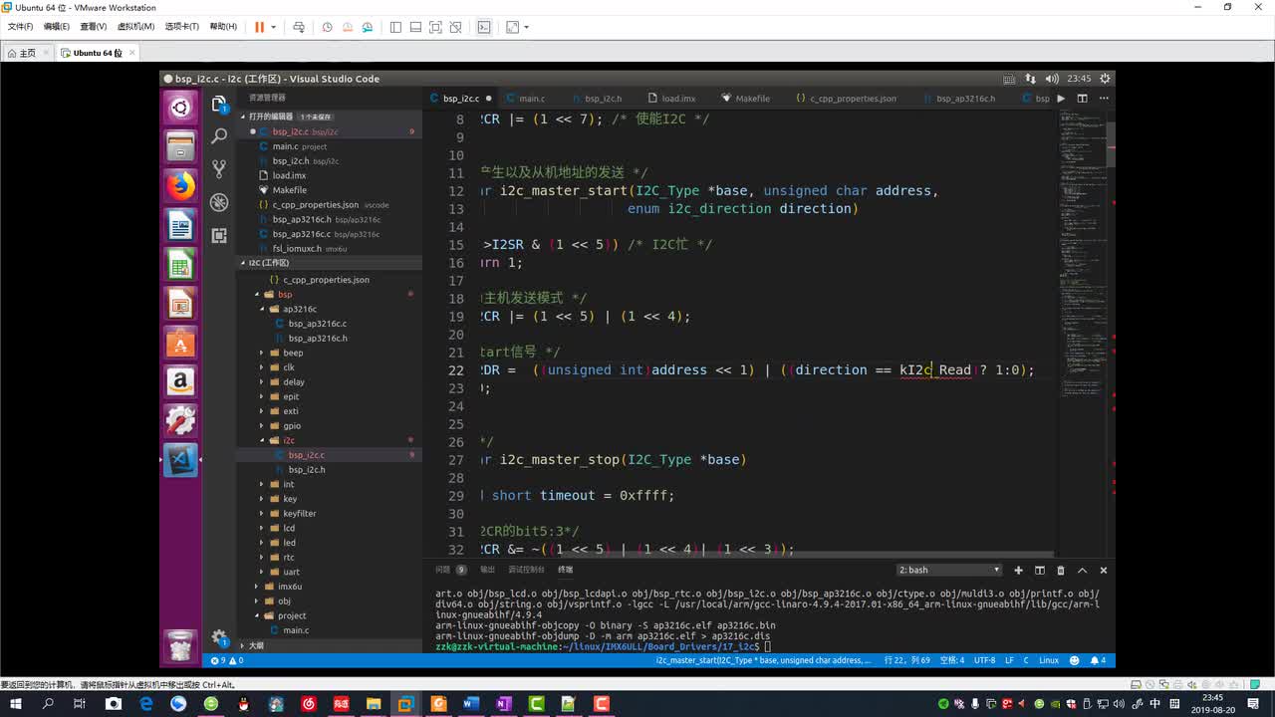Screen dimensions: 1275x717
Task: Open VMware pause dropdown arrow
Action: coord(273,27)
